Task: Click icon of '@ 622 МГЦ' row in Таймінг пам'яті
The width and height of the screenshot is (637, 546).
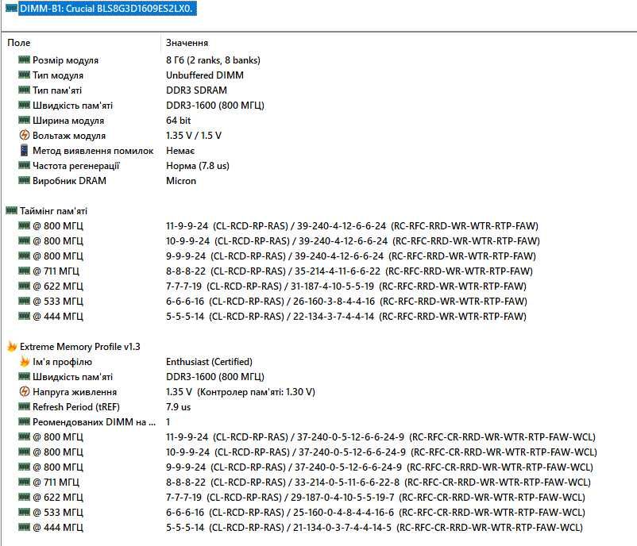Action: pyautogui.click(x=25, y=286)
